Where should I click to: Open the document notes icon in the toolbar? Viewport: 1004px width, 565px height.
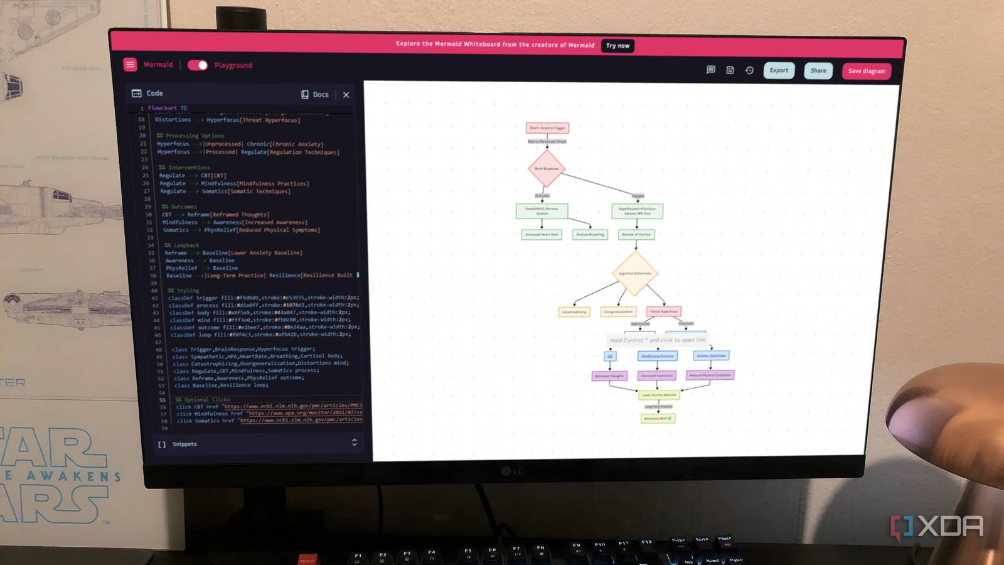730,70
